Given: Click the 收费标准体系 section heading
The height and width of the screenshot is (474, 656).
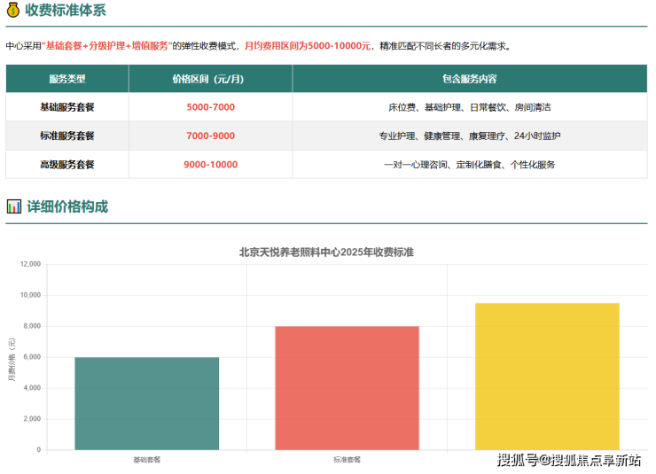Looking at the screenshot, I should click(67, 10).
